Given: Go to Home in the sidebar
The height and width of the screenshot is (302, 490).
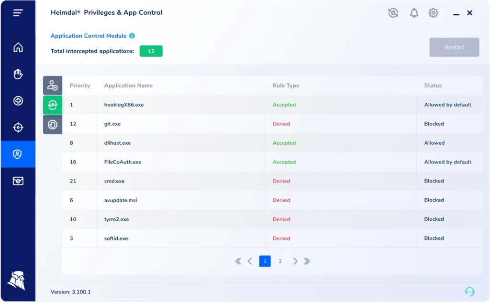Looking at the screenshot, I should coord(18,47).
